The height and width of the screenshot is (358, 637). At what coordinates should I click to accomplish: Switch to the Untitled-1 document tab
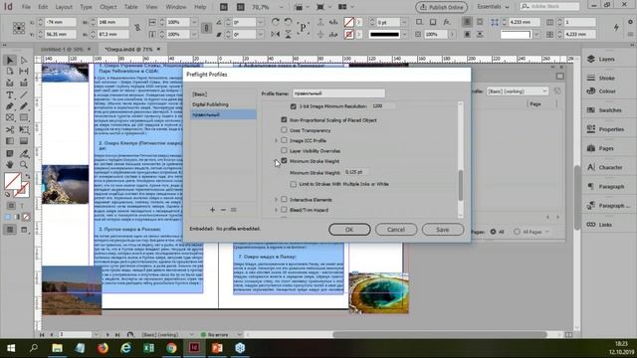[62, 49]
